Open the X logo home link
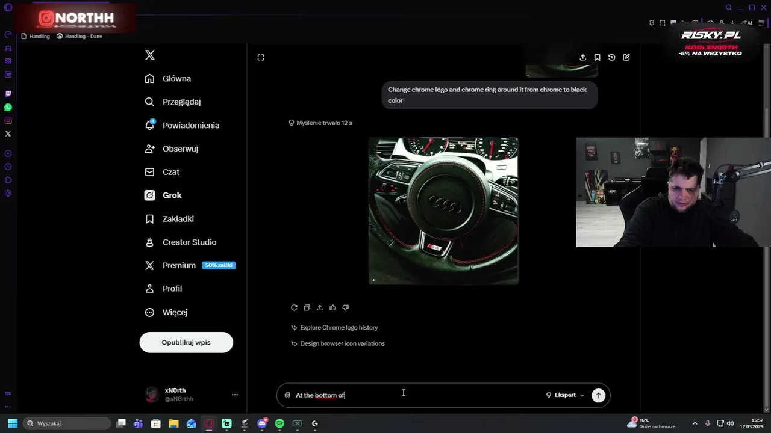The width and height of the screenshot is (771, 433). point(150,55)
